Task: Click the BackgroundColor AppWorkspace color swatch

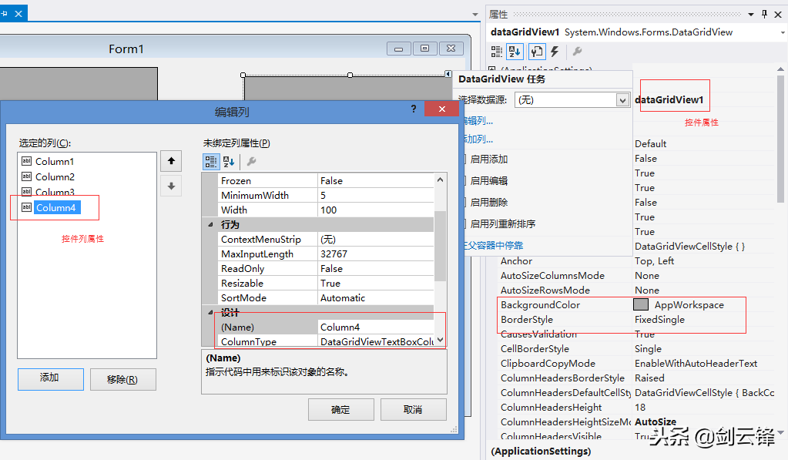Action: 641,304
